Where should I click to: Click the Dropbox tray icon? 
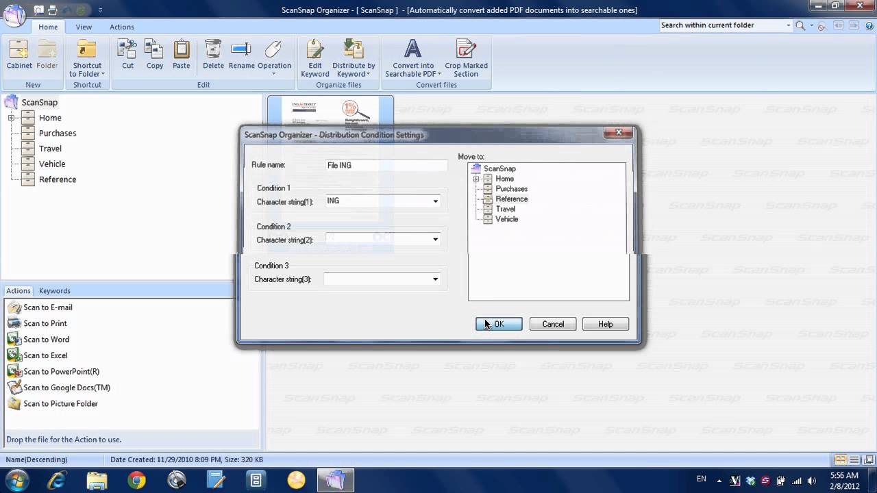coord(750,481)
